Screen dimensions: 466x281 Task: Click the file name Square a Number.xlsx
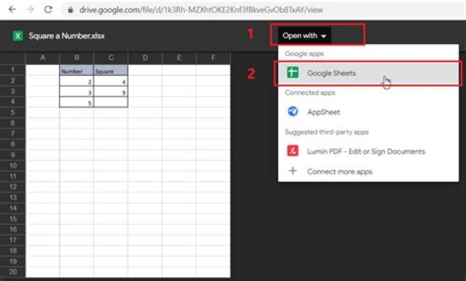tap(67, 36)
